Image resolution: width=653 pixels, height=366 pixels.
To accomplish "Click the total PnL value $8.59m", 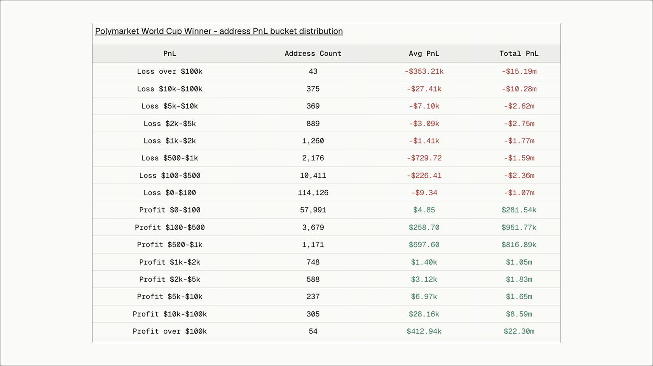I will [519, 314].
